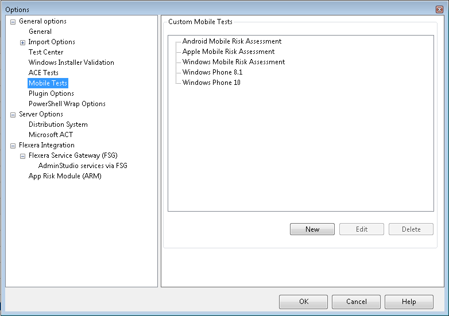Open PowerShell Wrap Options page
Image resolution: width=449 pixels, height=316 pixels.
[67, 104]
